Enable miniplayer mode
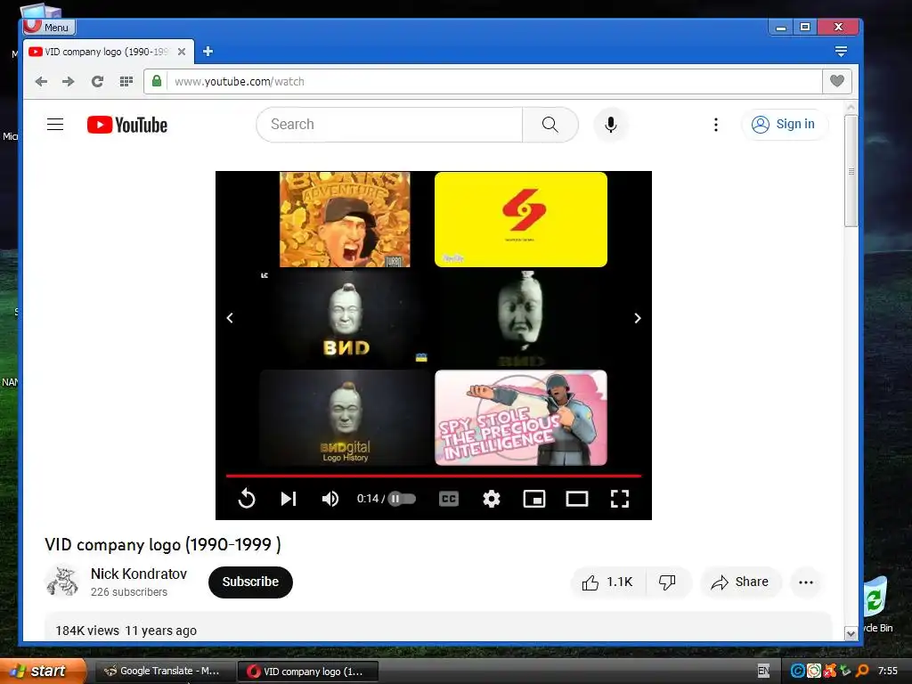The width and height of the screenshot is (912, 684). [x=534, y=499]
